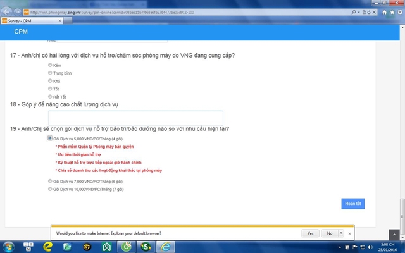Image resolution: width=405 pixels, height=253 pixels.
Task: Open the Home icon in browser toolbar
Action: [384, 12]
